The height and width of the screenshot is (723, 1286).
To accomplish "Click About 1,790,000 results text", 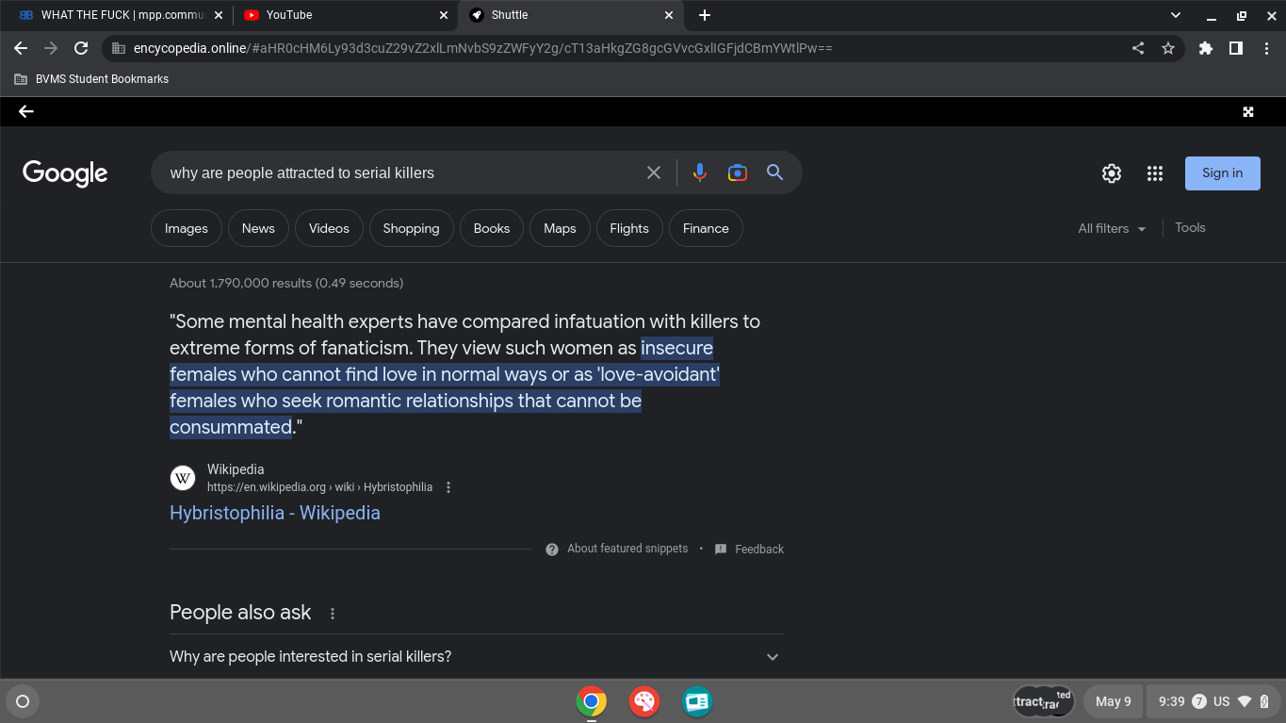I will (286, 283).
